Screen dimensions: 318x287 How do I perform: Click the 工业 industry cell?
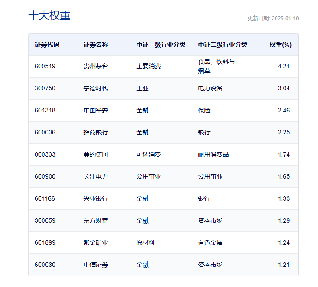pos(142,88)
